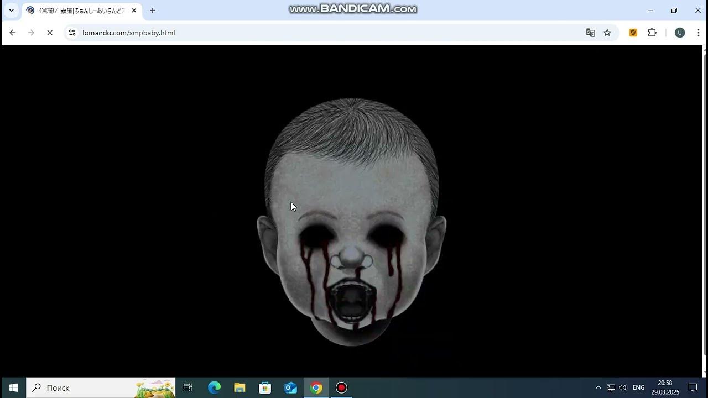Open the Chrome profile avatar
Viewport: 708px width, 398px height.
[x=680, y=33]
